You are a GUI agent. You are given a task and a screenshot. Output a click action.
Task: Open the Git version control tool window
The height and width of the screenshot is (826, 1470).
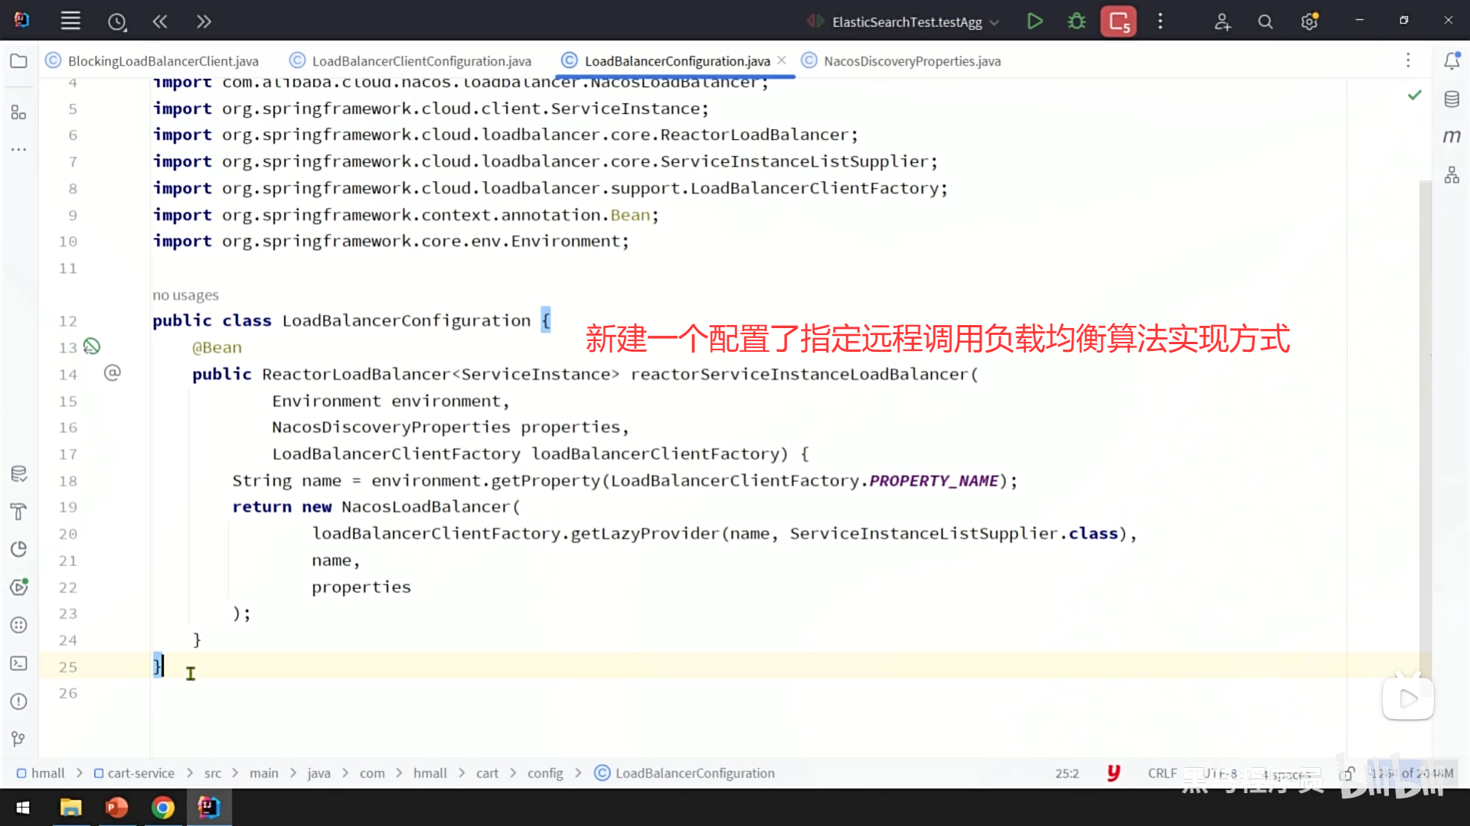(x=18, y=739)
